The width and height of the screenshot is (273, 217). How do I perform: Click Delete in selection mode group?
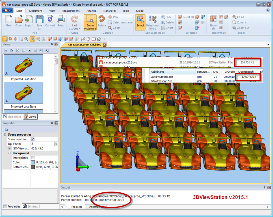[x=168, y=22]
